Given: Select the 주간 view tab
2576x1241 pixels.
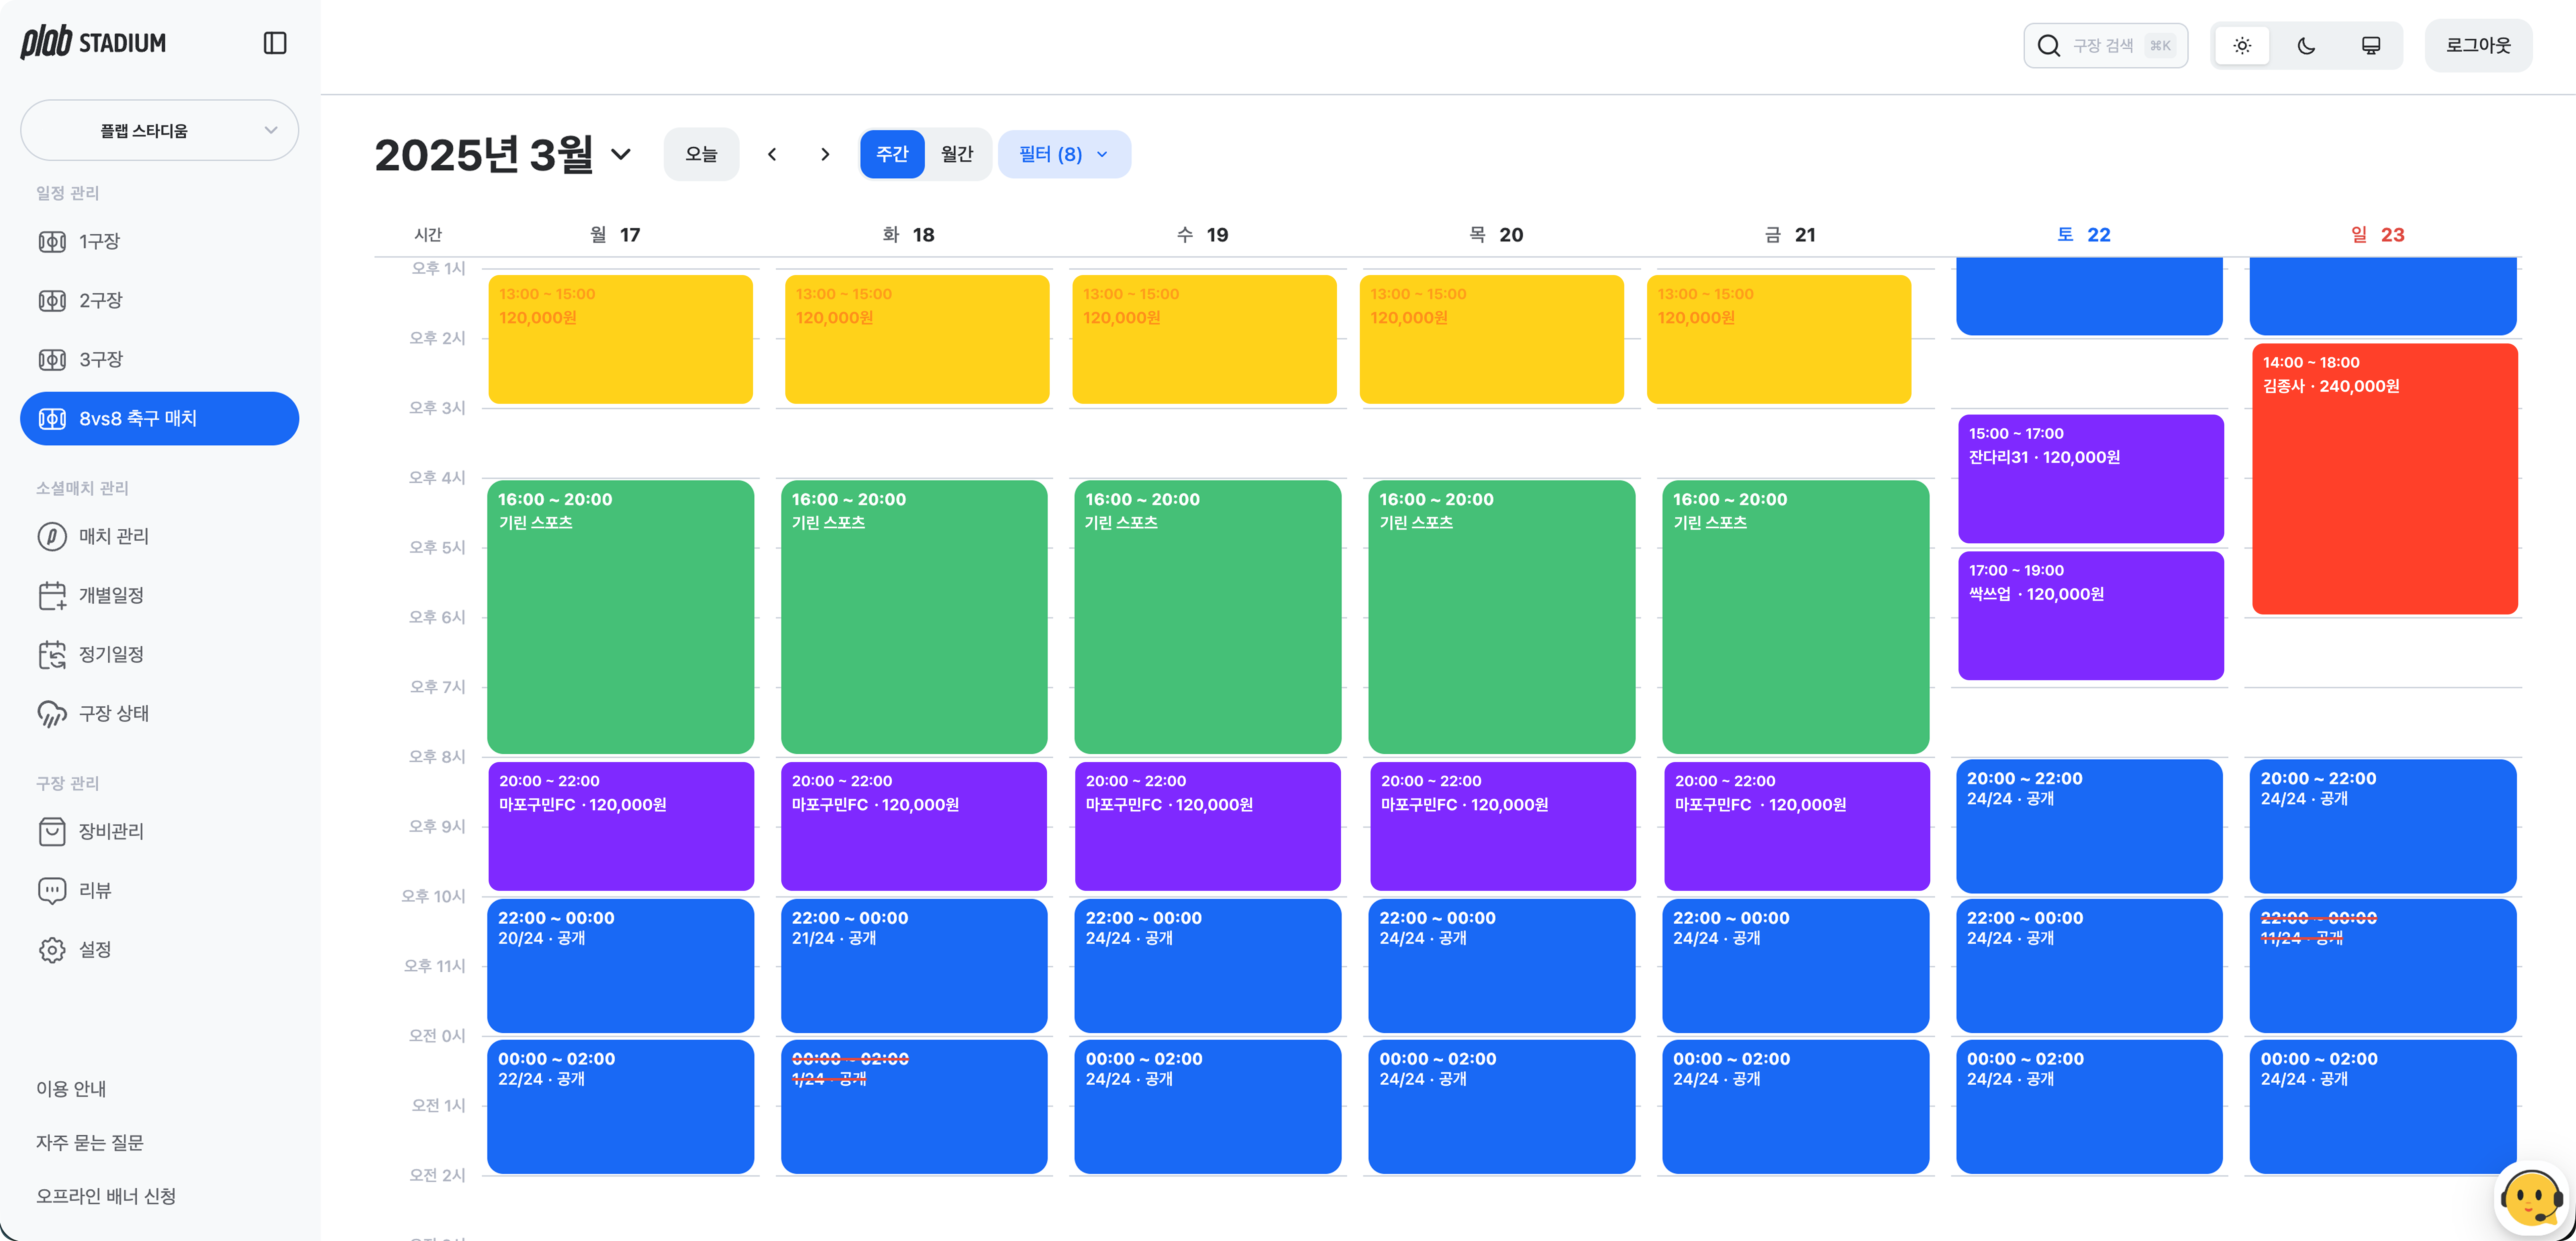Looking at the screenshot, I should point(892,154).
